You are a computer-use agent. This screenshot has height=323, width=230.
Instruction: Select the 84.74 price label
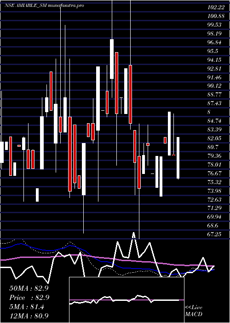tap(214, 121)
